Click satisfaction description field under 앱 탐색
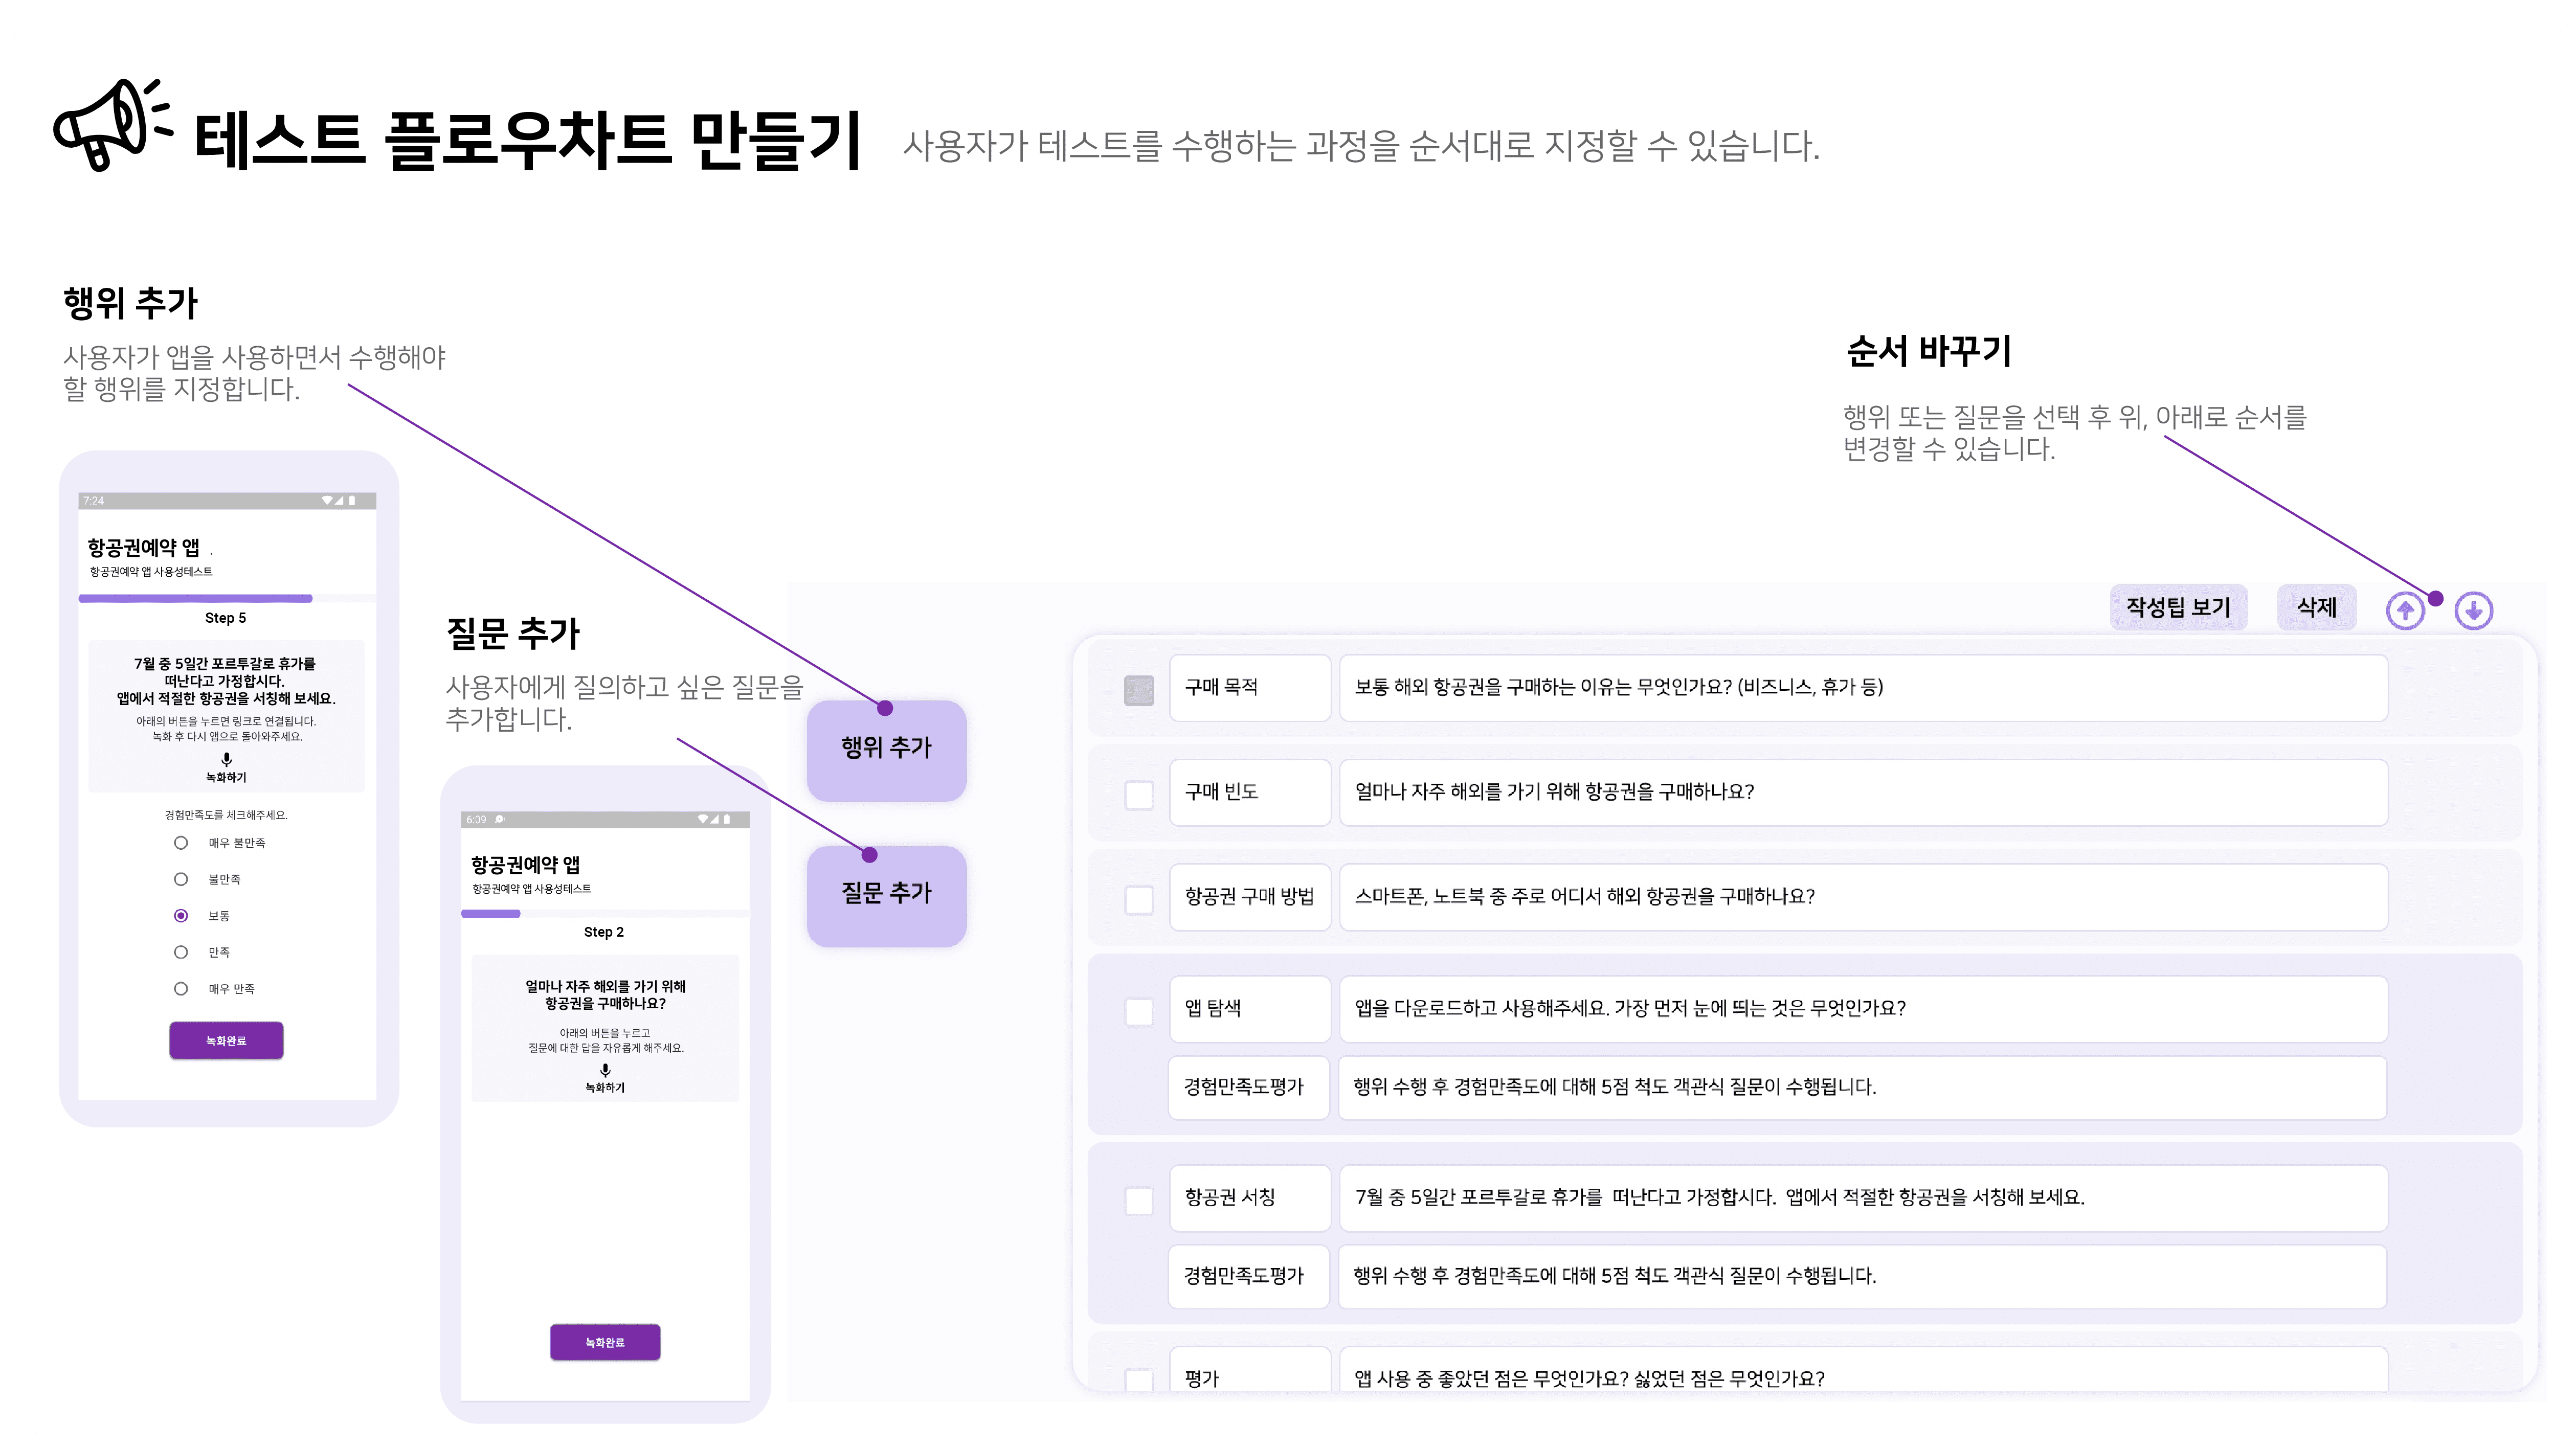The image size is (2576, 1449). click(x=1863, y=1088)
